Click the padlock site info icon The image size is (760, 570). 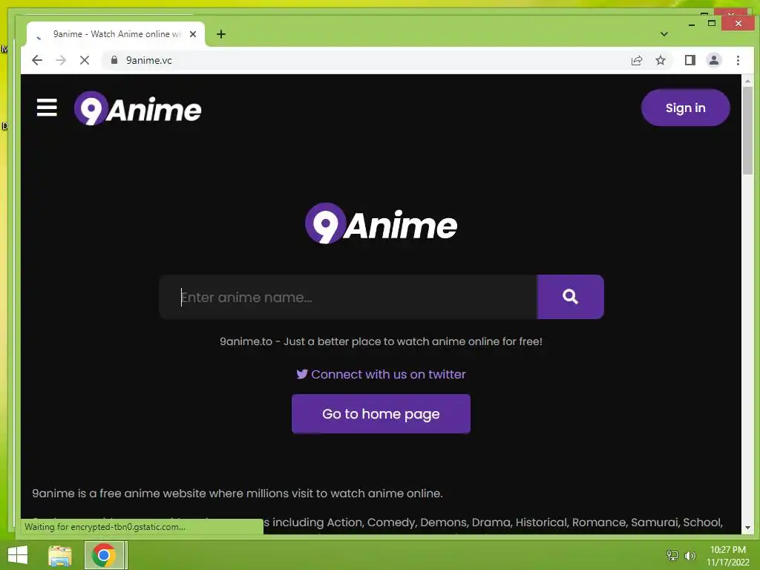(114, 60)
